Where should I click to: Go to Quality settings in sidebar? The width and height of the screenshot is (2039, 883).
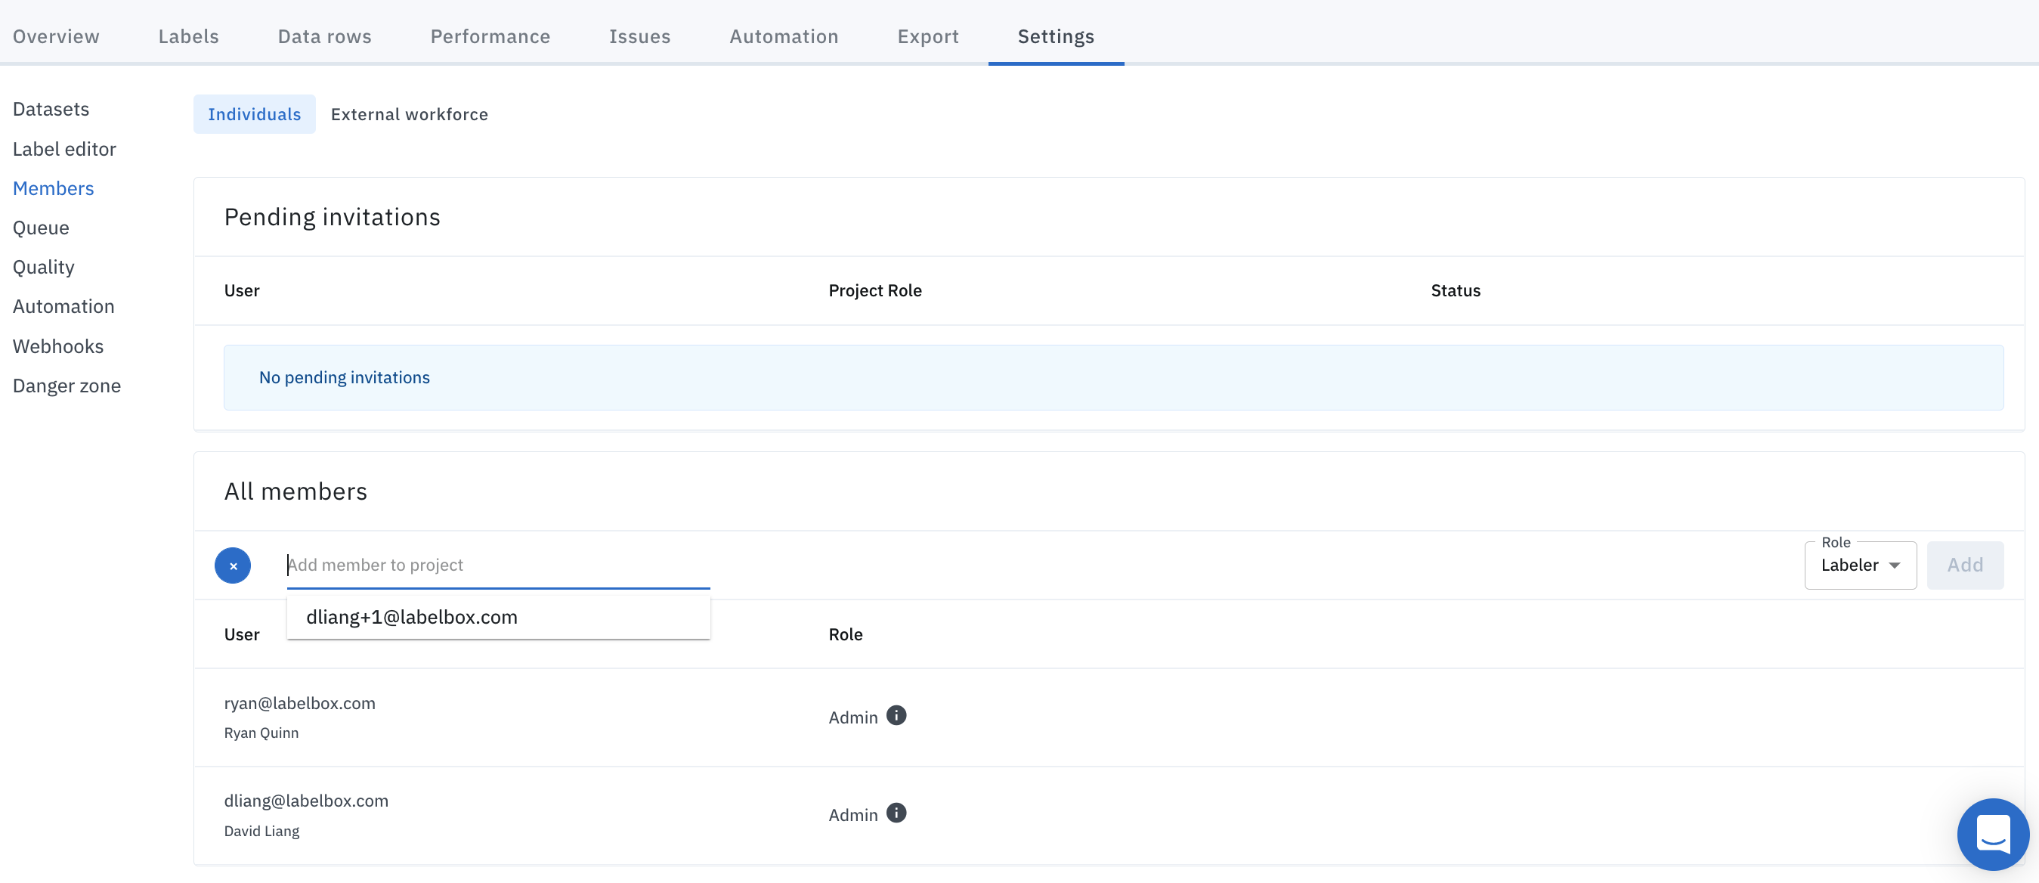tap(44, 267)
